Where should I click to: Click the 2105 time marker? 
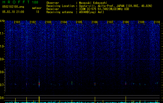pos(79,22)
